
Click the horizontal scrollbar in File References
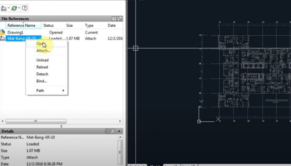click(x=35, y=121)
